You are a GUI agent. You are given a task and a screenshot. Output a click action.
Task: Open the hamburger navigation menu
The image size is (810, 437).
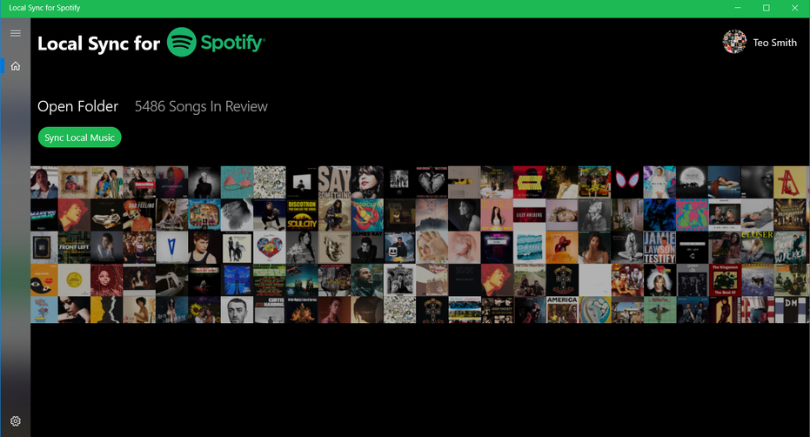[x=16, y=33]
